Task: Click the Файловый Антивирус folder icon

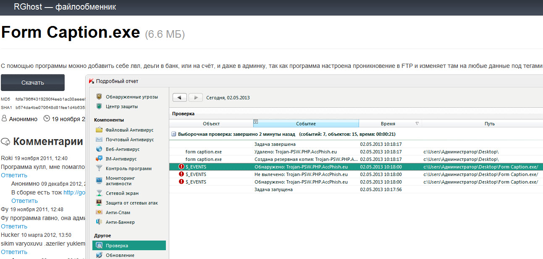Action: coord(99,130)
